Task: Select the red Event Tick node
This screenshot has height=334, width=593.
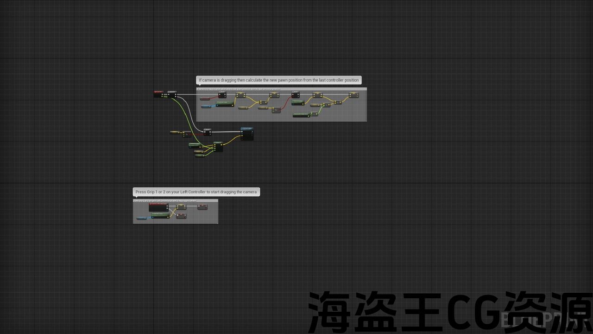Action: click(x=158, y=94)
